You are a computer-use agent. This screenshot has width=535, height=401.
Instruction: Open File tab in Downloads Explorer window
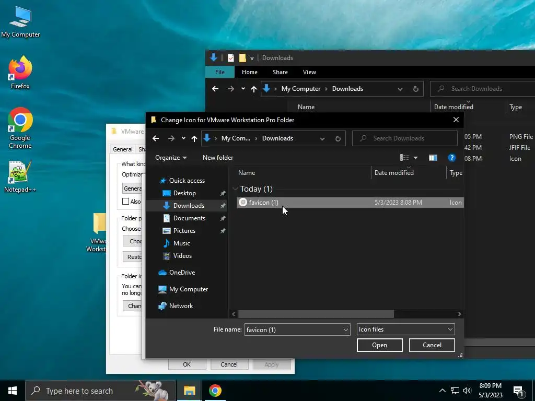click(220, 72)
